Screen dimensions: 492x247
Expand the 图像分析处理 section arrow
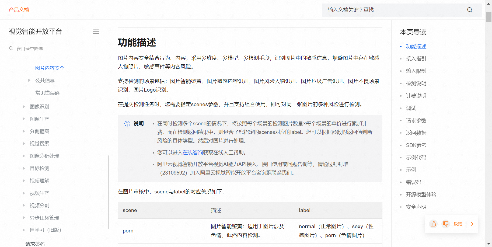24,156
